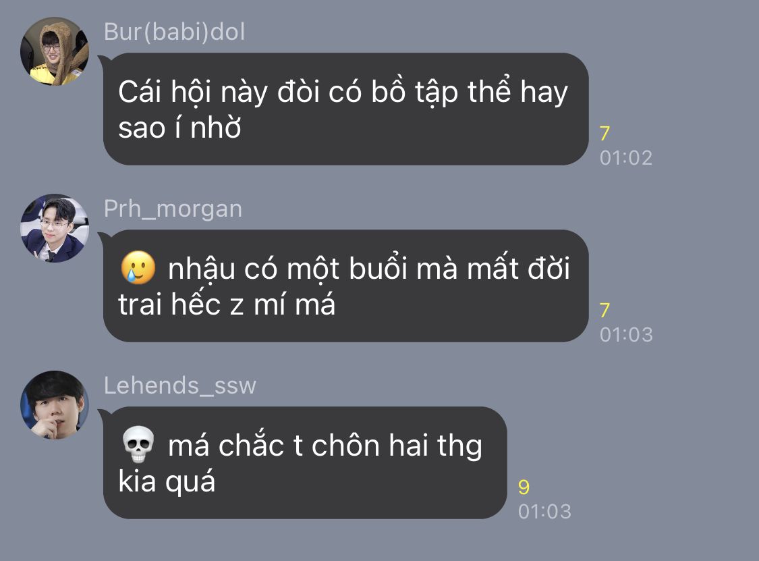Tap the skull emoji in message
Image resolution: width=759 pixels, height=561 pixels.
point(138,444)
